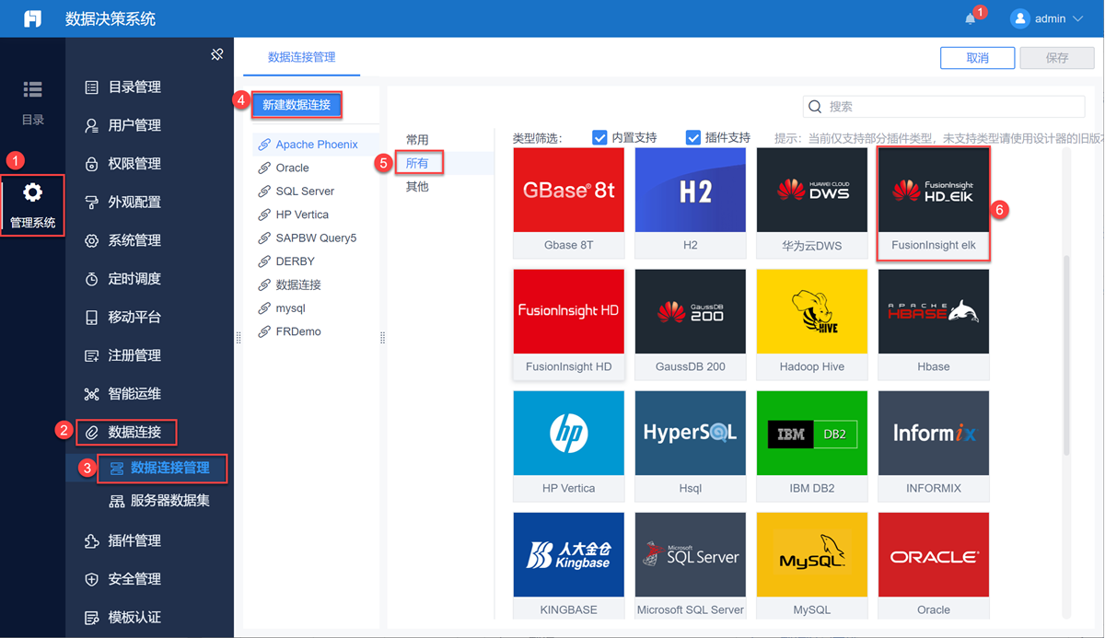The width and height of the screenshot is (1105, 638).
Task: Click the 系统管理 gear icon
Action: pyautogui.click(x=91, y=241)
